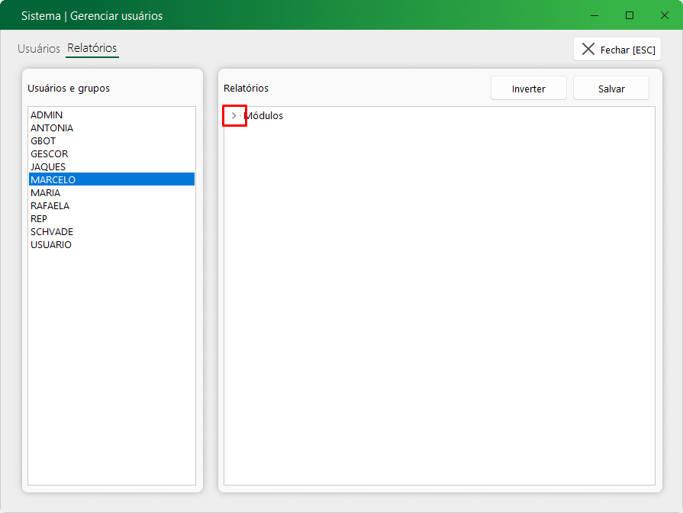
Task: Maximize the Gerenciar usuários window
Action: (630, 15)
